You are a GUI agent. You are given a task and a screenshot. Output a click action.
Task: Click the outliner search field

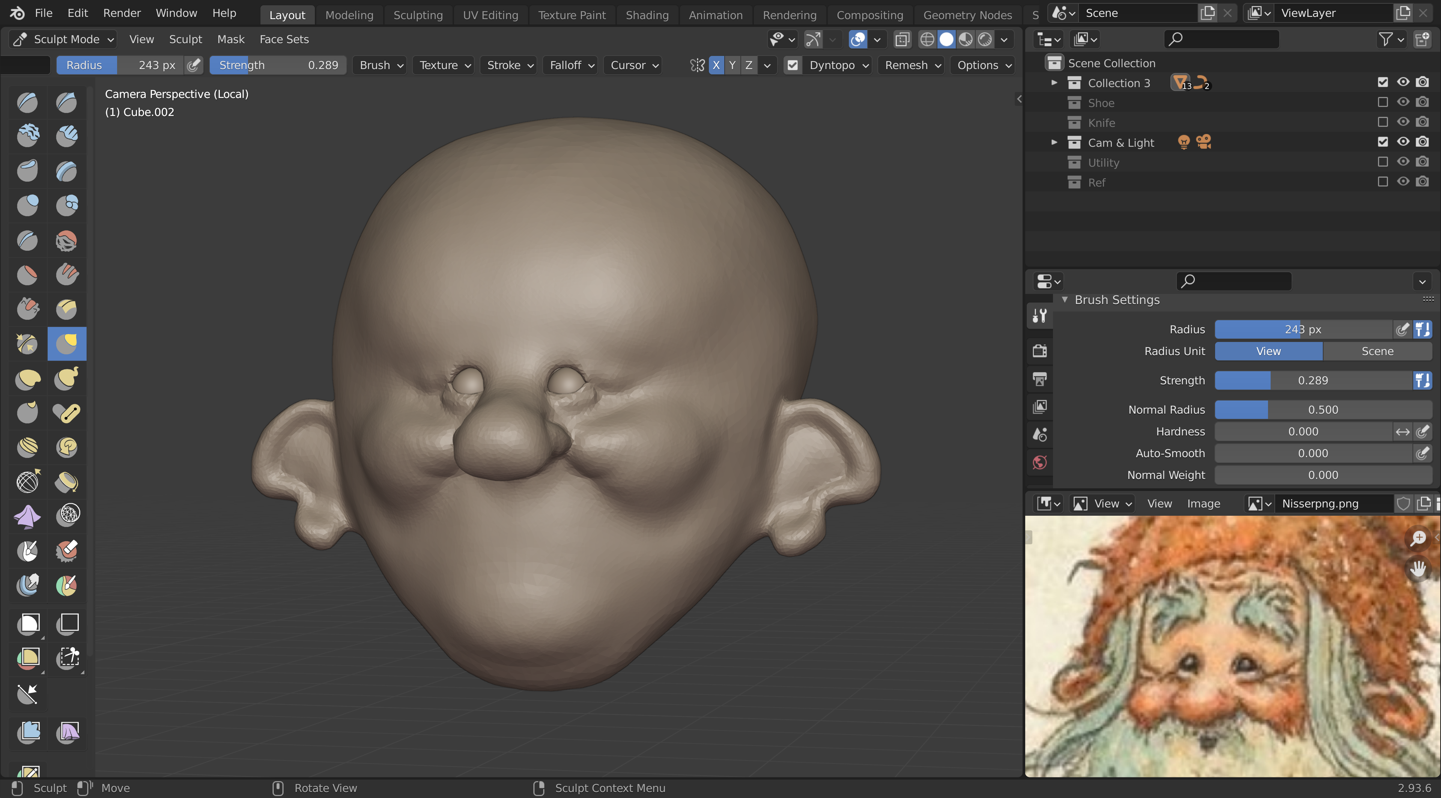[x=1222, y=39]
